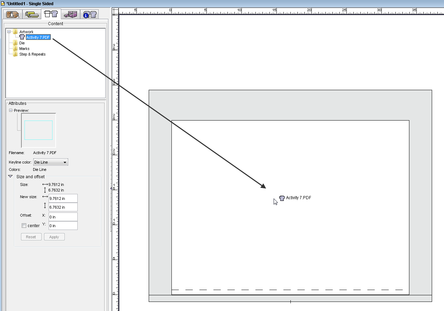Click the Reset button
The height and width of the screenshot is (311, 444).
pyautogui.click(x=31, y=237)
